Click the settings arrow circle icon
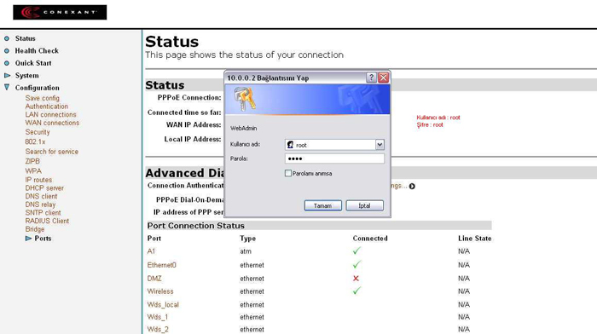Image resolution: width=597 pixels, height=334 pixels. tap(412, 186)
